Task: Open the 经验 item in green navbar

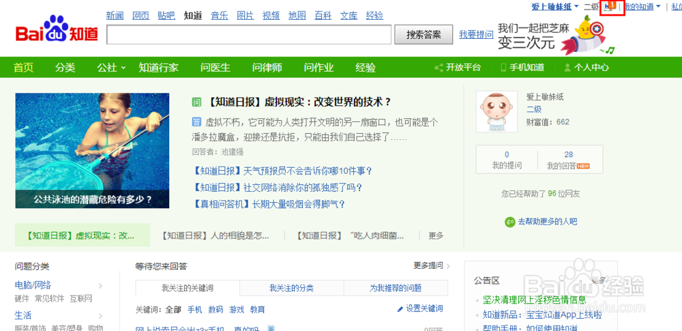Action: point(366,68)
